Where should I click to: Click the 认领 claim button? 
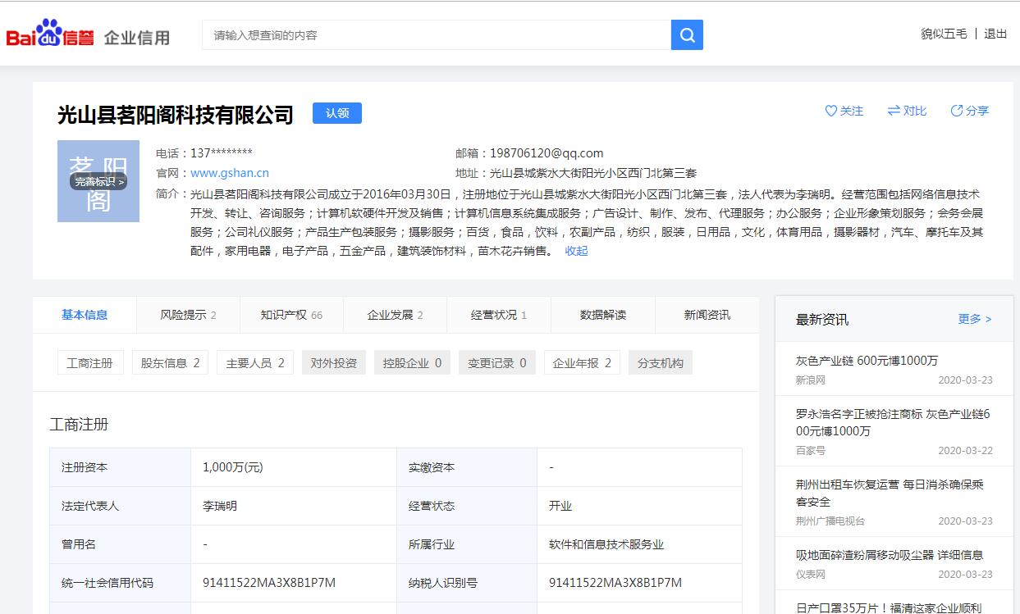click(337, 113)
